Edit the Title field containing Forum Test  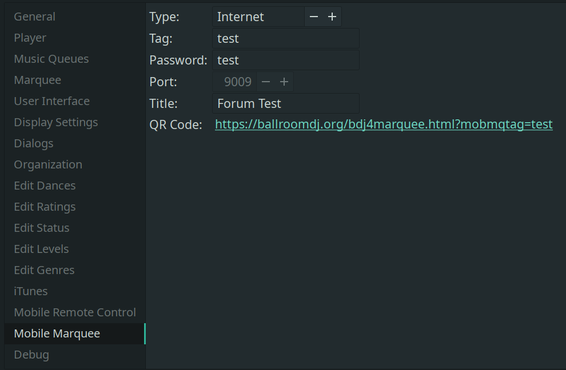pos(285,104)
